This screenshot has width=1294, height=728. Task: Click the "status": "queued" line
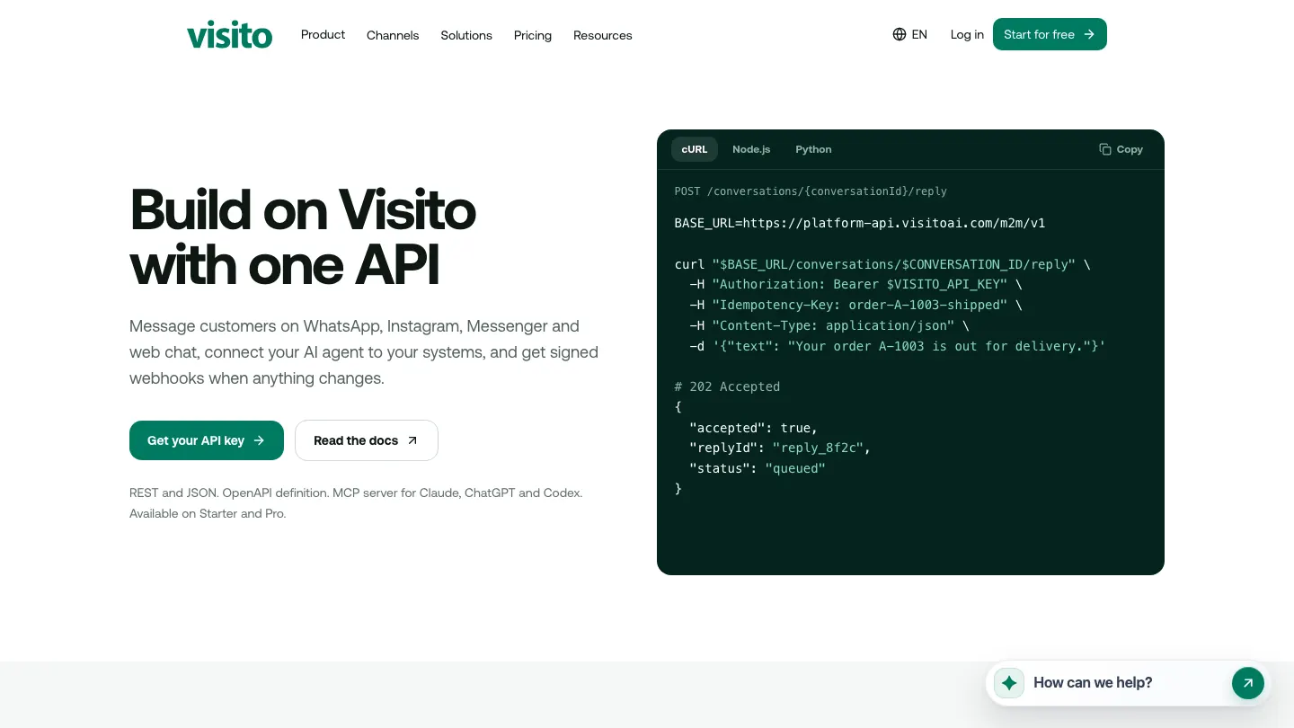click(758, 468)
